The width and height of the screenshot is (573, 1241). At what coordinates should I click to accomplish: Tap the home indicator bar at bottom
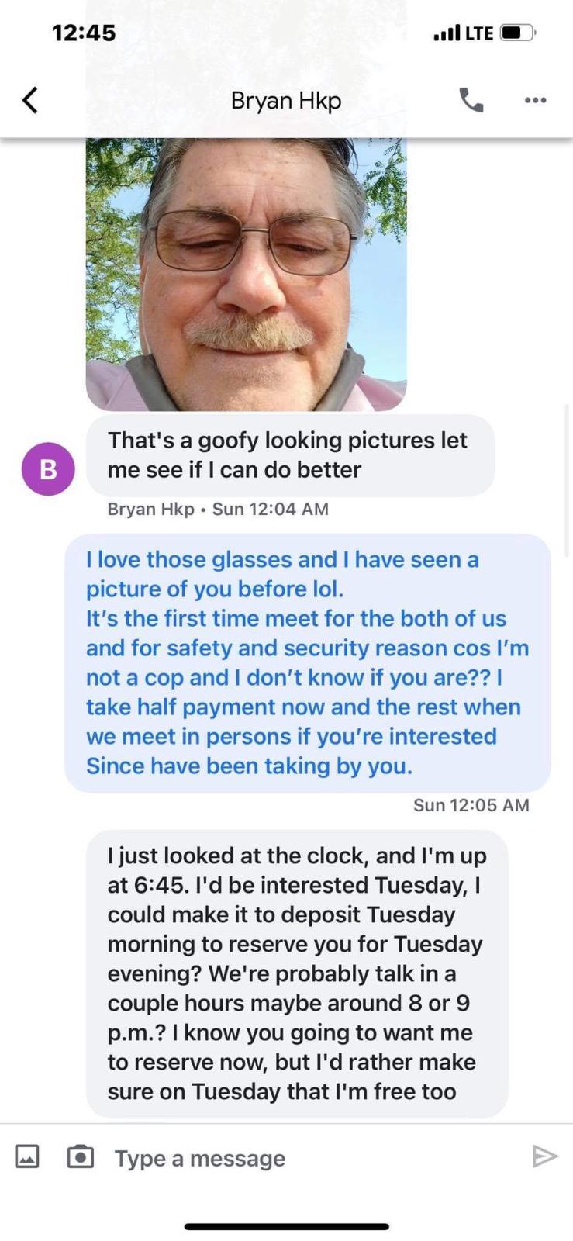(x=286, y=1227)
